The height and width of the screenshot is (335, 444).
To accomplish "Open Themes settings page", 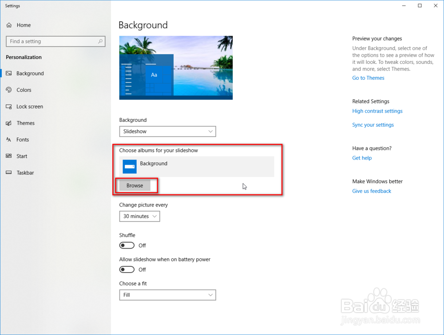I will [x=25, y=123].
